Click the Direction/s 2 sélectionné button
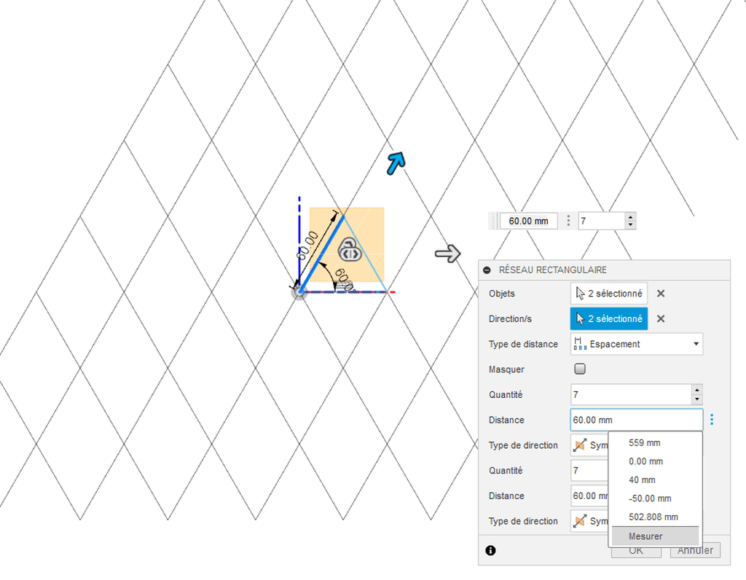This screenshot has width=746, height=580. click(x=609, y=318)
